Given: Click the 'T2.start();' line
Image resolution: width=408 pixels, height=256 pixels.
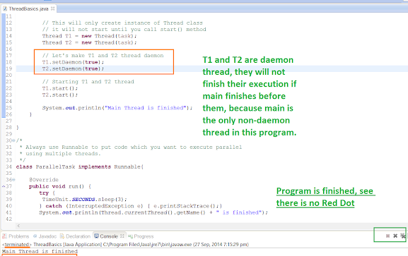Looking at the screenshot, I should (x=60, y=95).
